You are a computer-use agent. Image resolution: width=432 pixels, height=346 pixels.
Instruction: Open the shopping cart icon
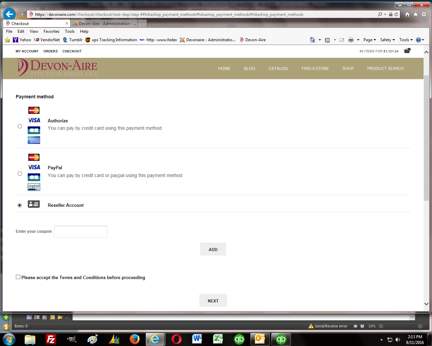click(x=407, y=51)
